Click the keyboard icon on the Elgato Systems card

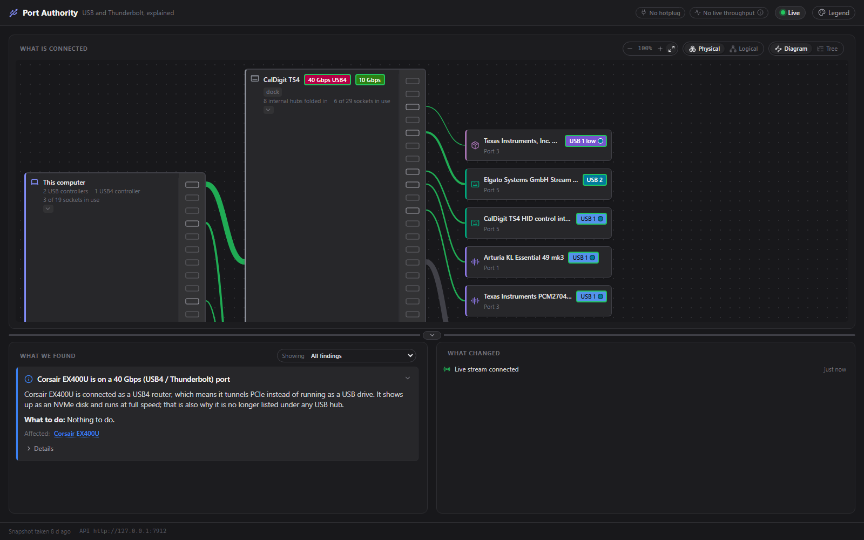pos(475,184)
